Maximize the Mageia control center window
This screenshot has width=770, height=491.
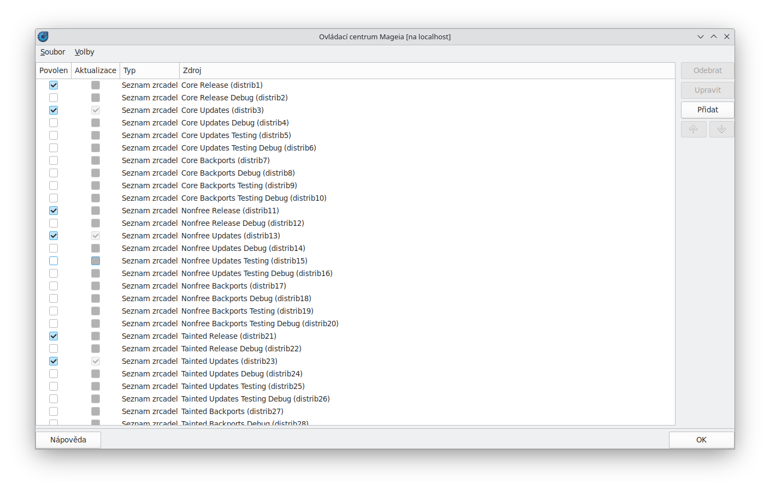(x=714, y=37)
